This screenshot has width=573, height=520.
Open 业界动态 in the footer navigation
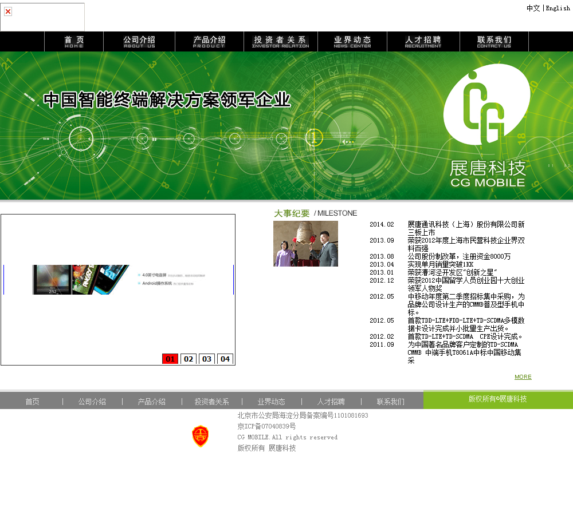[x=271, y=402]
